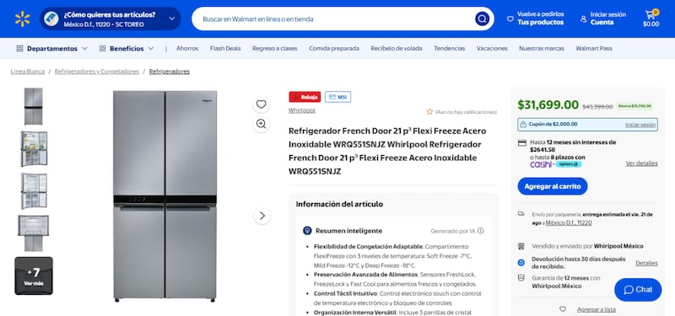Viewport: 675px width, 316px height.
Task: Expand the Departamentos menu
Action: [51, 49]
